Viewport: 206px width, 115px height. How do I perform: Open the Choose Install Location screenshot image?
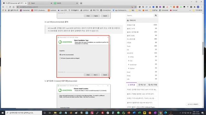pyautogui.click(x=84, y=96)
